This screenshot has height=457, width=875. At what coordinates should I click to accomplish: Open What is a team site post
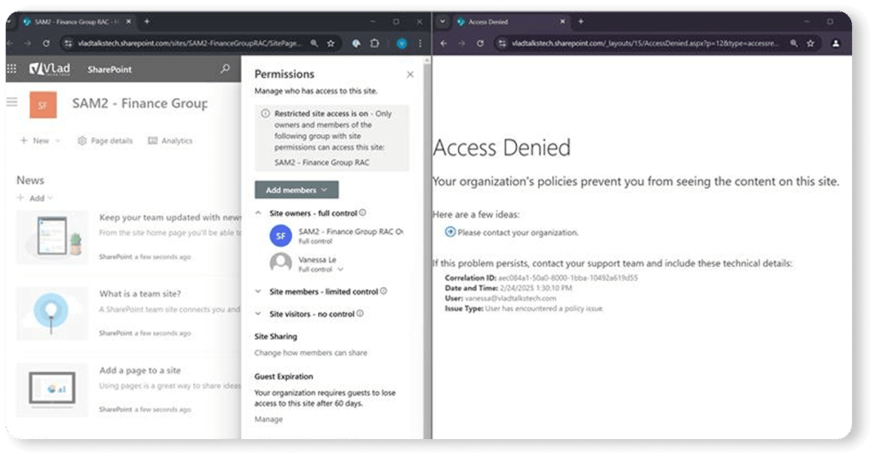(x=140, y=294)
